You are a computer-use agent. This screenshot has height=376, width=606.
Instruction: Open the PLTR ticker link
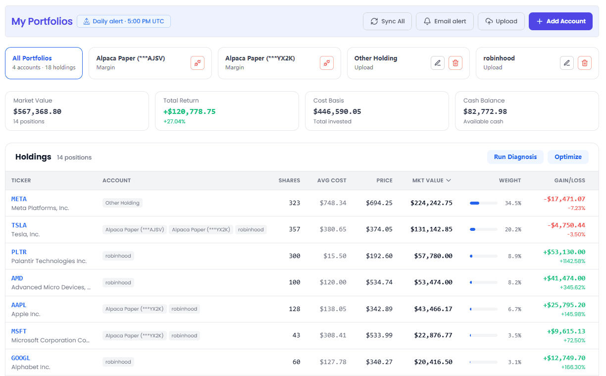coord(19,252)
